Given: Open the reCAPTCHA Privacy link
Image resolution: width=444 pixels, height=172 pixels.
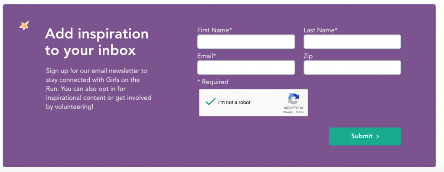Looking at the screenshot, I should point(288,112).
